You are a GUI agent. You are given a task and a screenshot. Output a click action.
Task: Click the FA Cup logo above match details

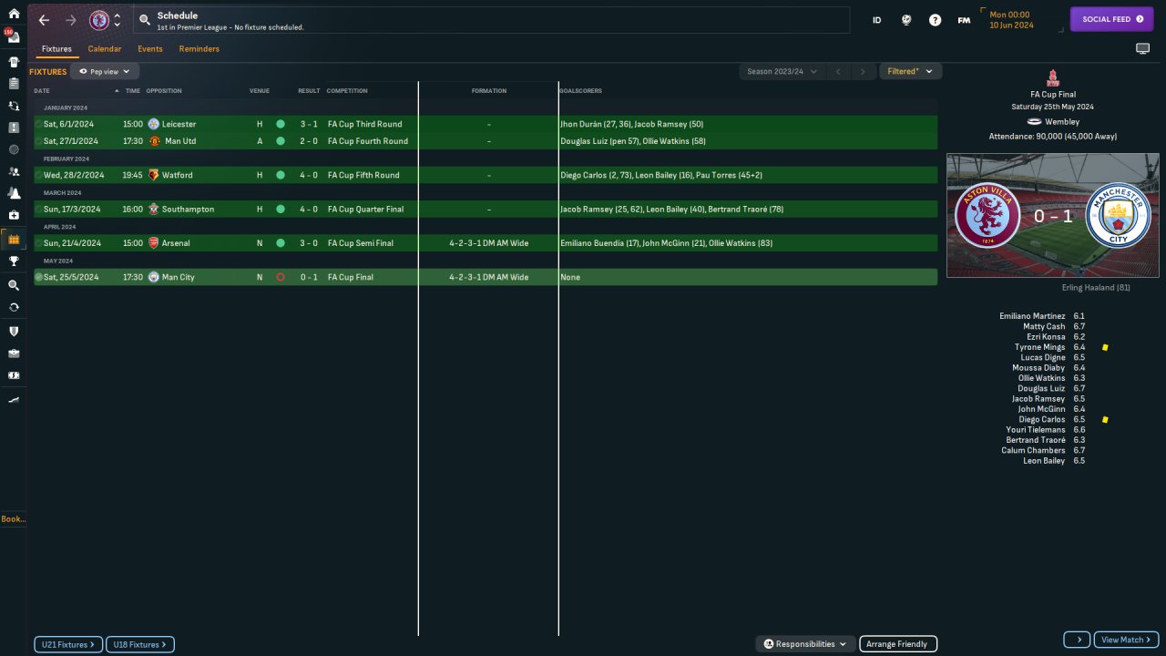coord(1053,78)
